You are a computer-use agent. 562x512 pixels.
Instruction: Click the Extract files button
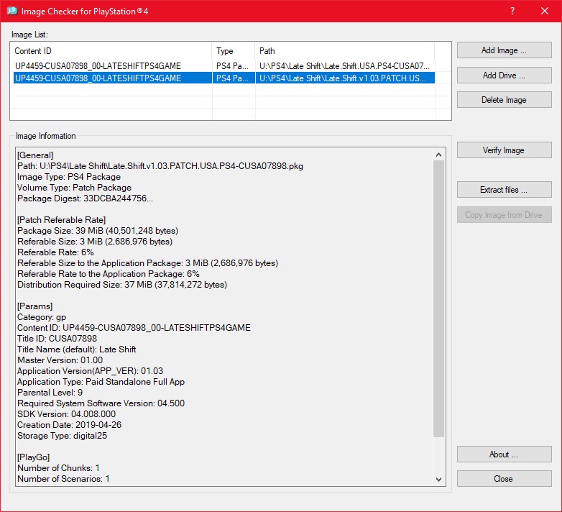(x=504, y=189)
